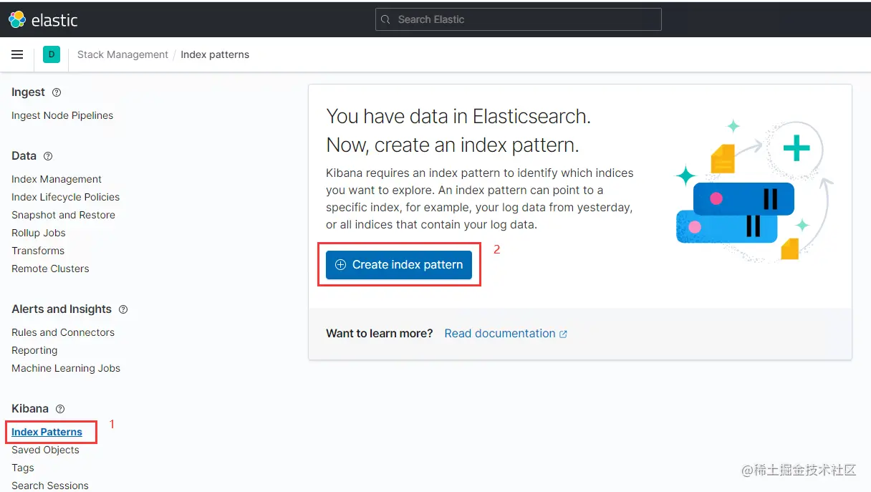Click the green D space avatar
Viewport: 871px width, 492px height.
[x=52, y=54]
